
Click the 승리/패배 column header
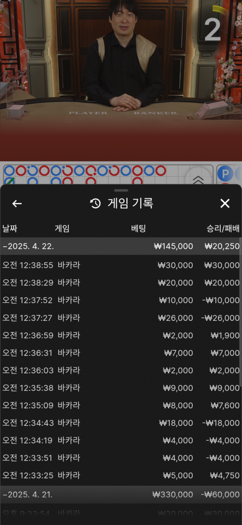223,228
